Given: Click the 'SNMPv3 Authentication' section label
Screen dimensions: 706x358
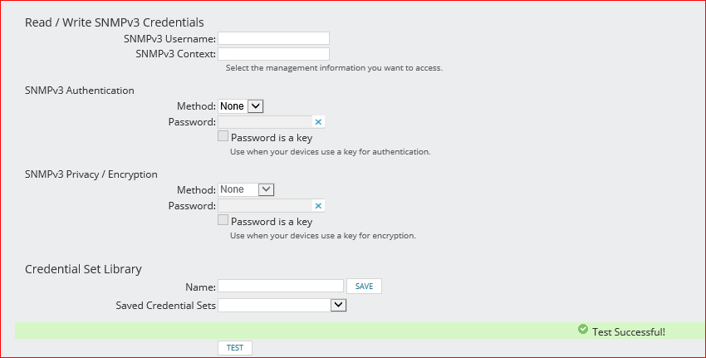Looking at the screenshot, I should pyautogui.click(x=80, y=91).
